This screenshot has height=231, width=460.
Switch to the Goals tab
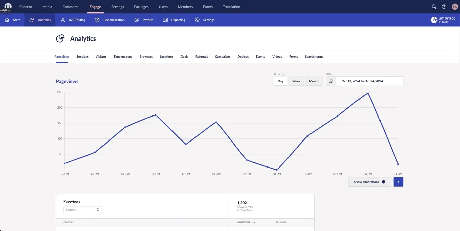click(x=184, y=57)
